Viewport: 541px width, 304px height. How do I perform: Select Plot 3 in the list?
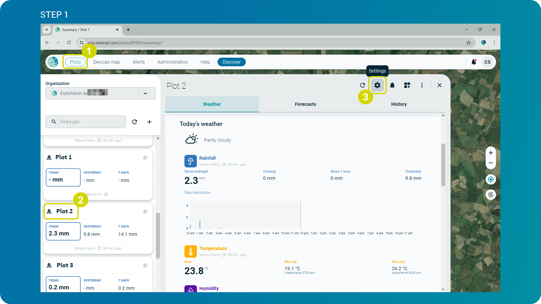click(x=65, y=265)
